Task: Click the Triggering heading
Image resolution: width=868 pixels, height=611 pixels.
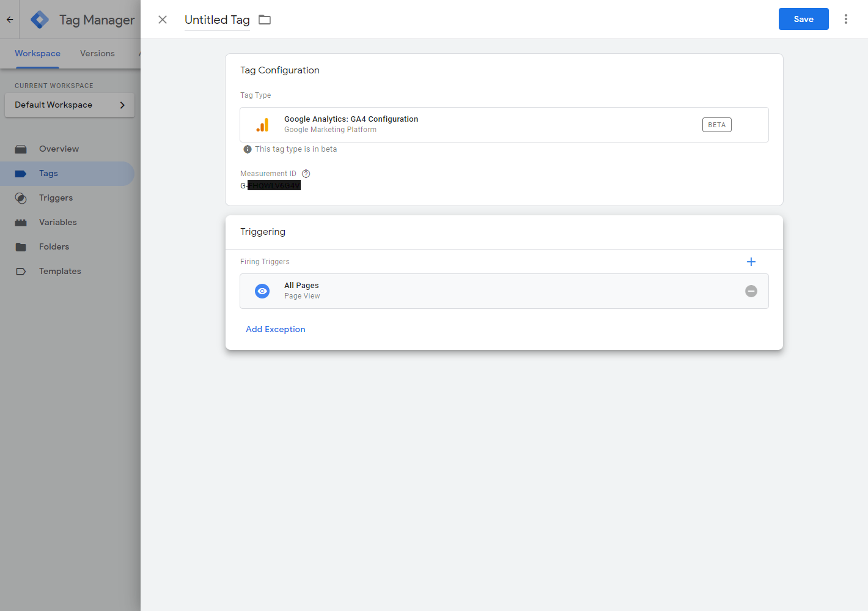Action: click(263, 232)
